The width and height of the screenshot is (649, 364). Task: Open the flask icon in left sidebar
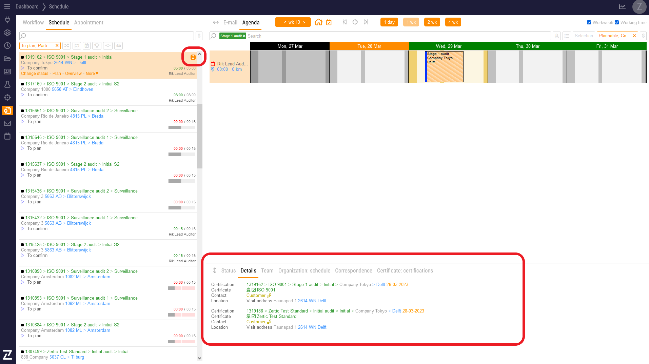tap(7, 84)
